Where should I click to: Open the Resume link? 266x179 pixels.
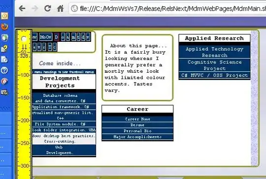(x=137, y=125)
